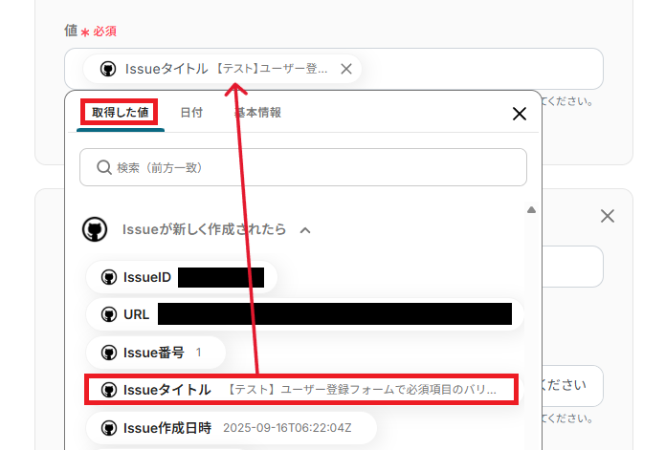Click GitHub icon on URL row
Screen dimensions: 665x450
109,314
